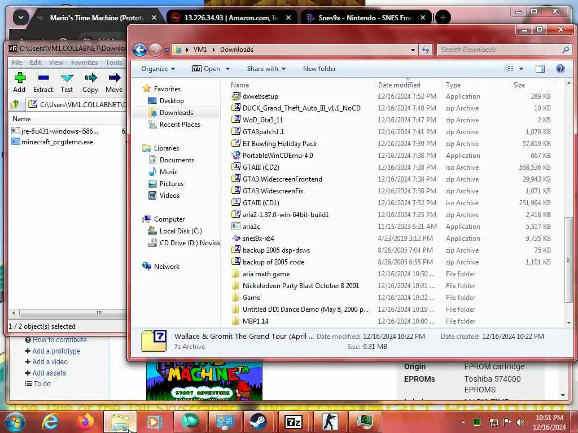This screenshot has width=578, height=433.
Task: Open Documents library in navigation pane
Action: click(x=177, y=160)
